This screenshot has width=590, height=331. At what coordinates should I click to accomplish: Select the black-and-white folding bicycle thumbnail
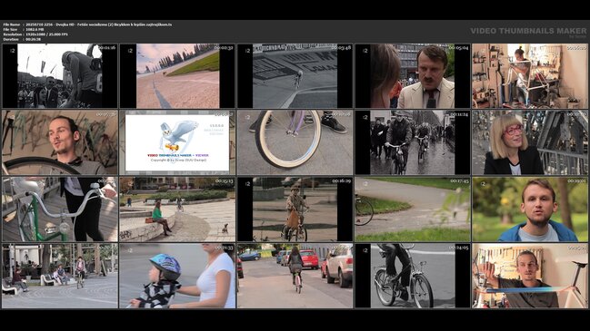point(413,276)
